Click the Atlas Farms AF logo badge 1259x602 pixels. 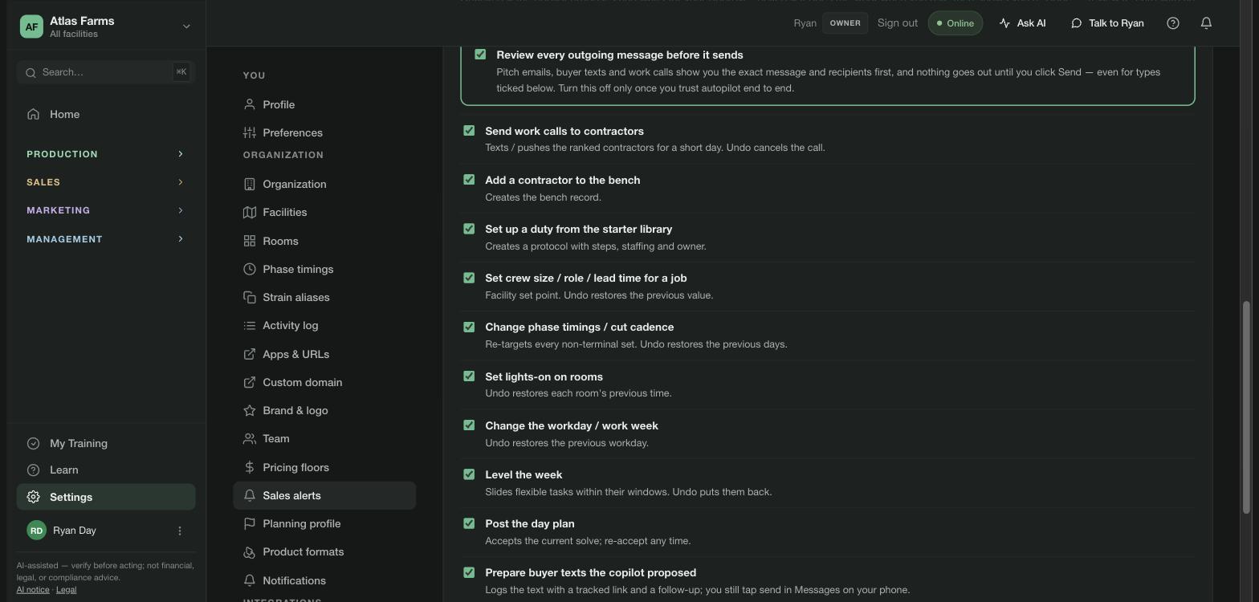click(31, 26)
